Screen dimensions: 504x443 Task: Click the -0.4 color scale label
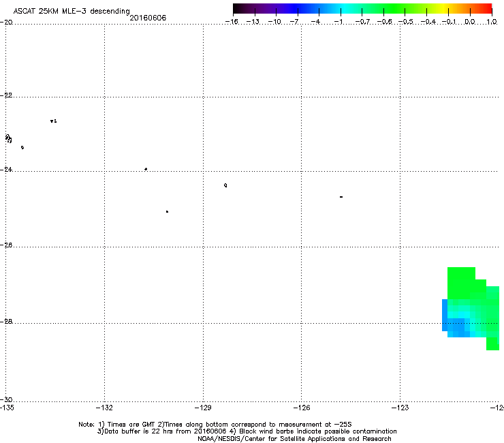pos(428,22)
